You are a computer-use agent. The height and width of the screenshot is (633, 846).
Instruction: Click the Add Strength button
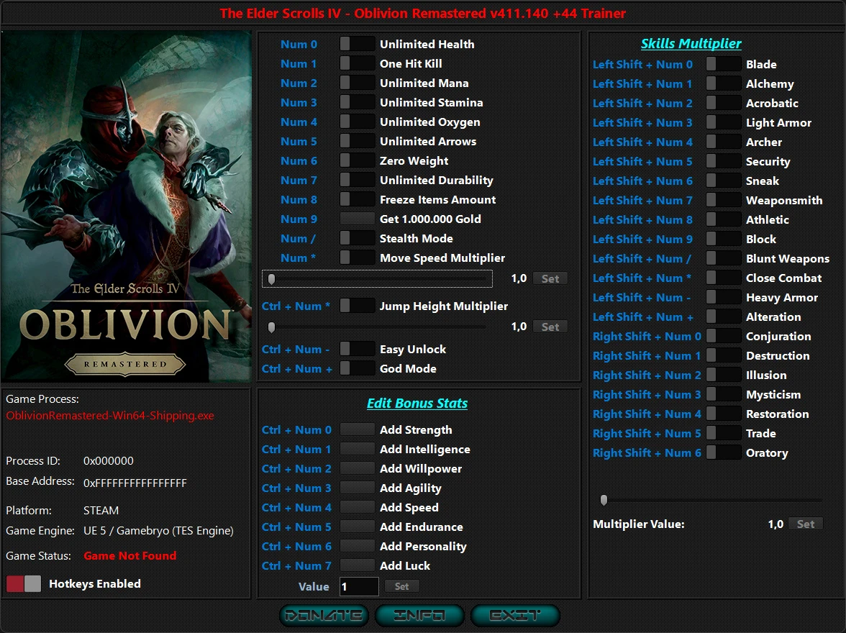tap(357, 429)
